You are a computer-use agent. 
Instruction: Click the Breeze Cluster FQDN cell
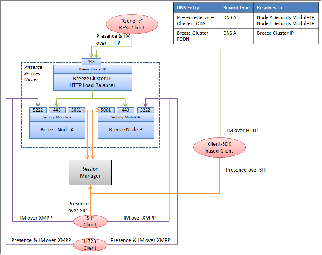(197, 36)
